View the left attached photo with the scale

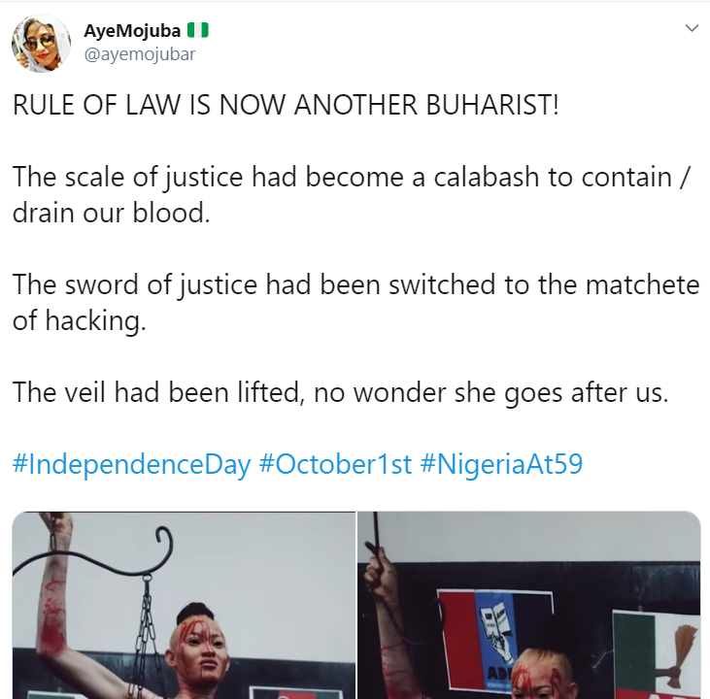(x=184, y=605)
